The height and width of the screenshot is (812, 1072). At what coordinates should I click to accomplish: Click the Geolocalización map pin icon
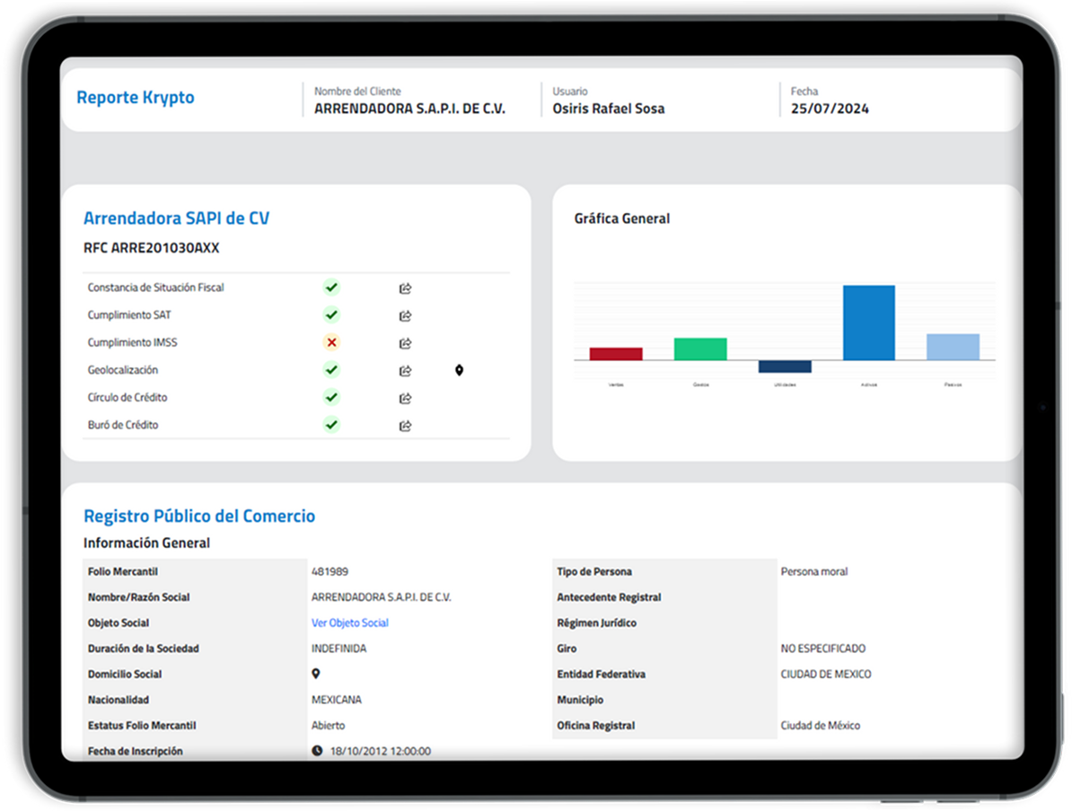(x=459, y=370)
